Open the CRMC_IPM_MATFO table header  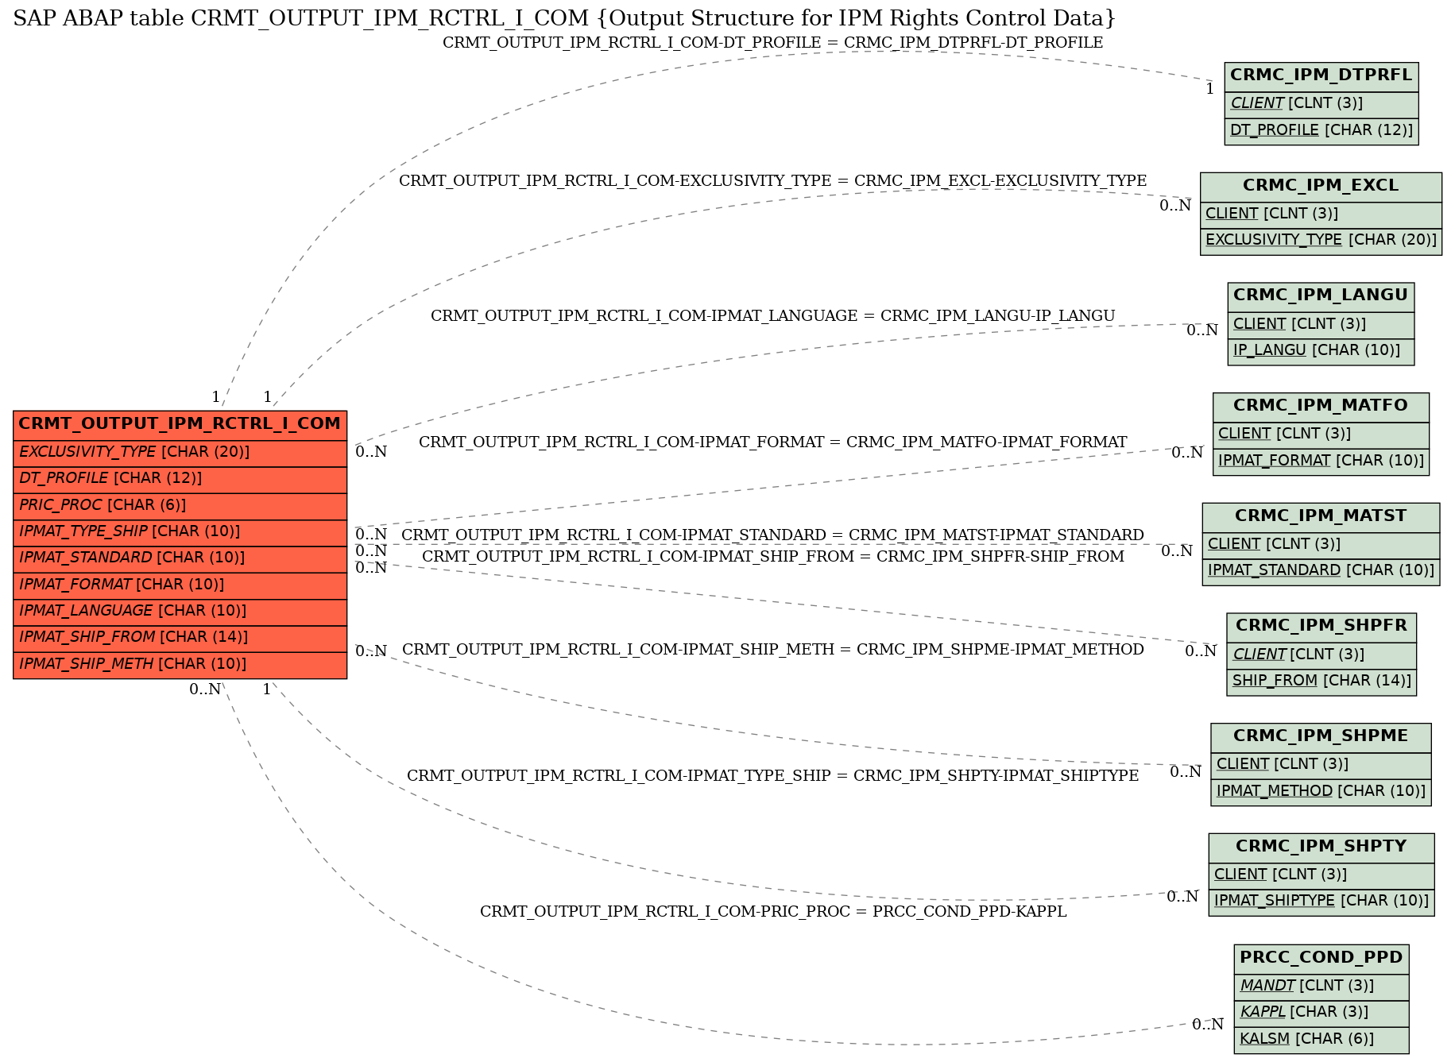tap(1321, 407)
